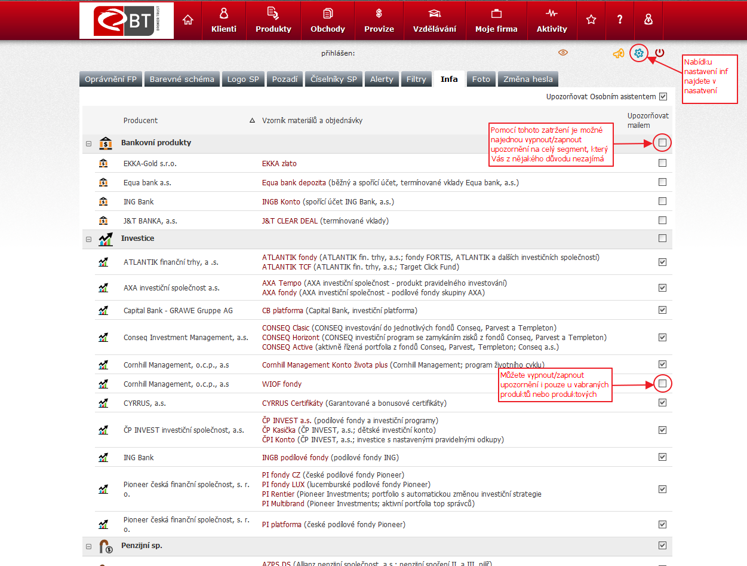This screenshot has width=747, height=566.
Task: Click the Equa bank a.s. row icon
Action: tap(103, 182)
